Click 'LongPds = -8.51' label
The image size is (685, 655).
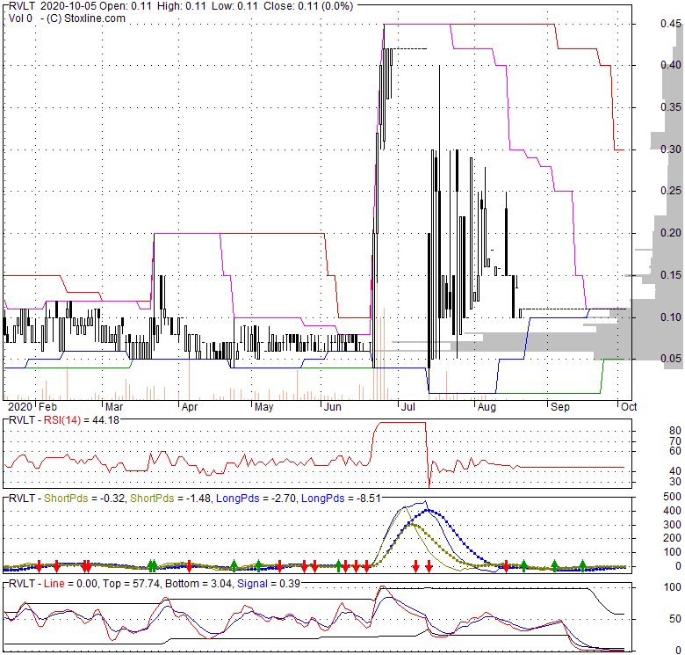pos(342,499)
